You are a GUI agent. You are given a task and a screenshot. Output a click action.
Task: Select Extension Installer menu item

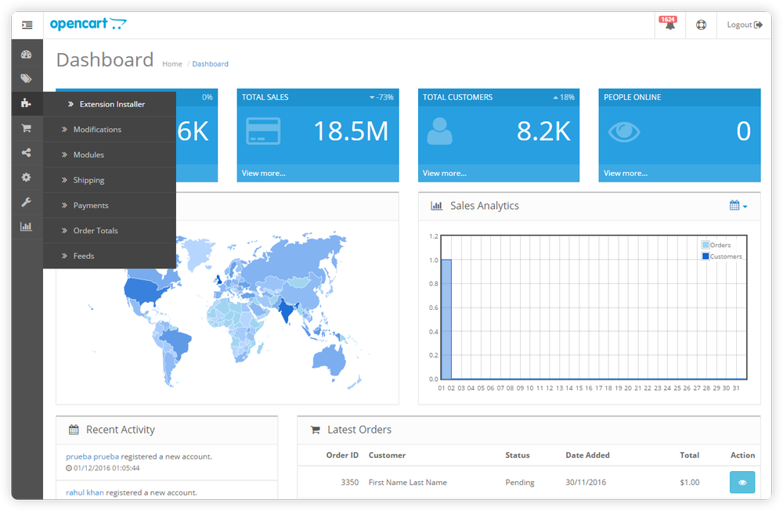[110, 104]
